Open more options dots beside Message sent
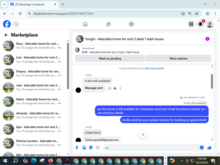Viewport: 220px width, 165px height. point(120,88)
